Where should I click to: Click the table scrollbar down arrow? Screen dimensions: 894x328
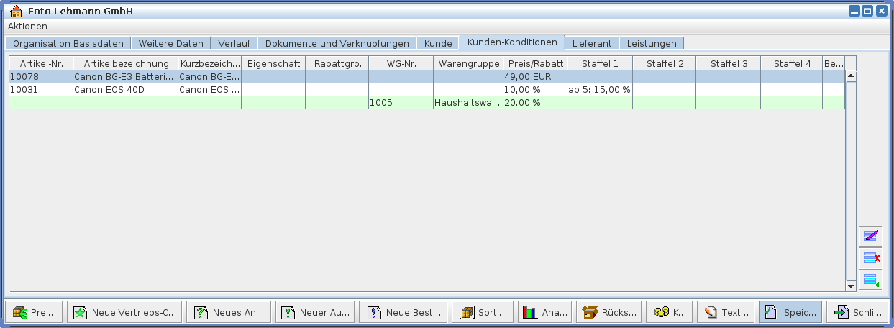pyautogui.click(x=851, y=286)
